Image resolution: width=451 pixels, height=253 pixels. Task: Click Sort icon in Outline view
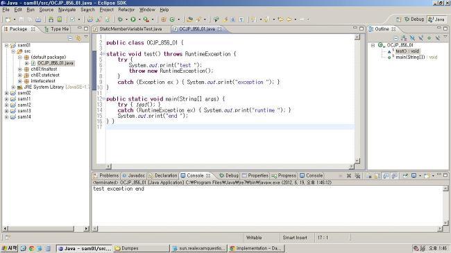tap(404, 38)
